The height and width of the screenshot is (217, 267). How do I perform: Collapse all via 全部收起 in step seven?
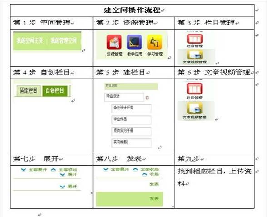(64, 169)
